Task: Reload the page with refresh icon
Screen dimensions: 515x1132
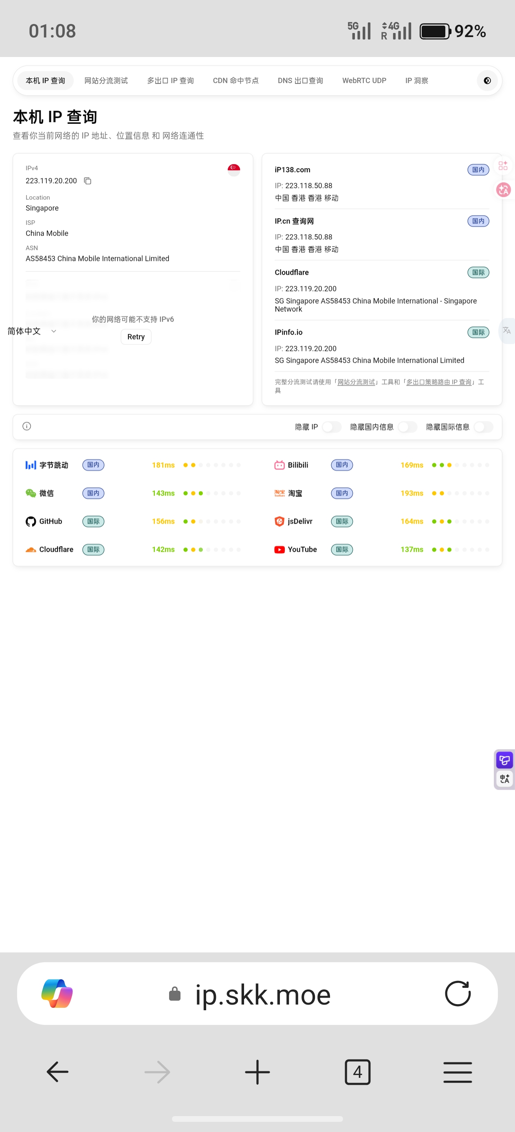Action: point(458,994)
